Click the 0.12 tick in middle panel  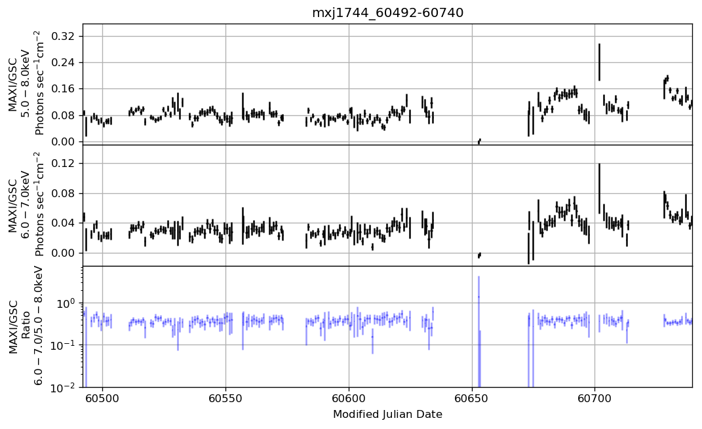pyautogui.click(x=64, y=164)
